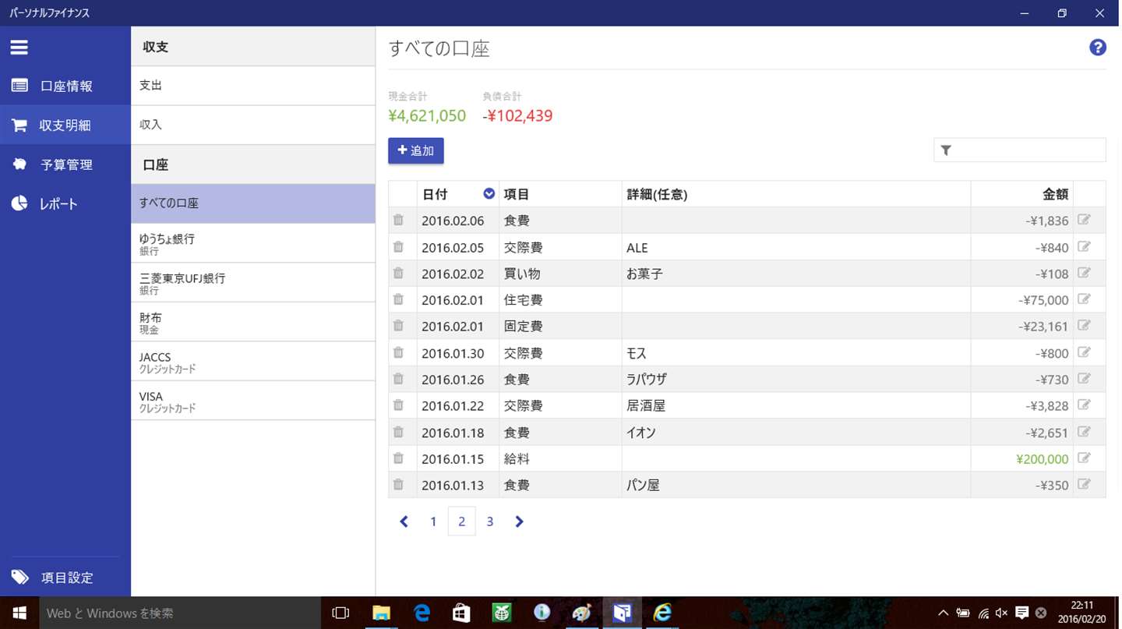Image resolution: width=1122 pixels, height=629 pixels.
Task: Select the 支出 list item
Action: click(x=253, y=86)
